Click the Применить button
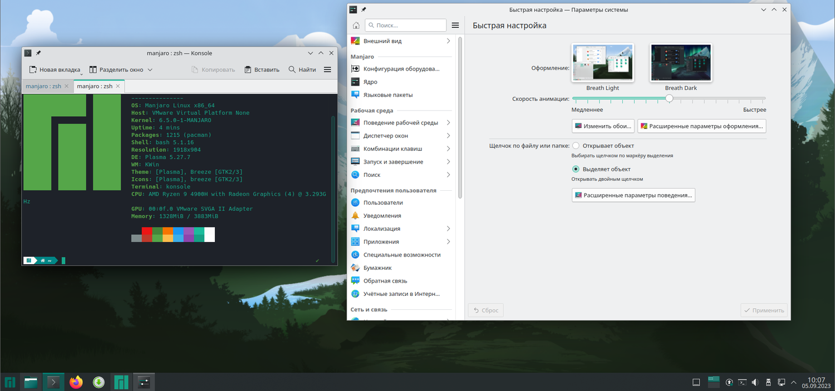This screenshot has height=391, width=835. 764,310
